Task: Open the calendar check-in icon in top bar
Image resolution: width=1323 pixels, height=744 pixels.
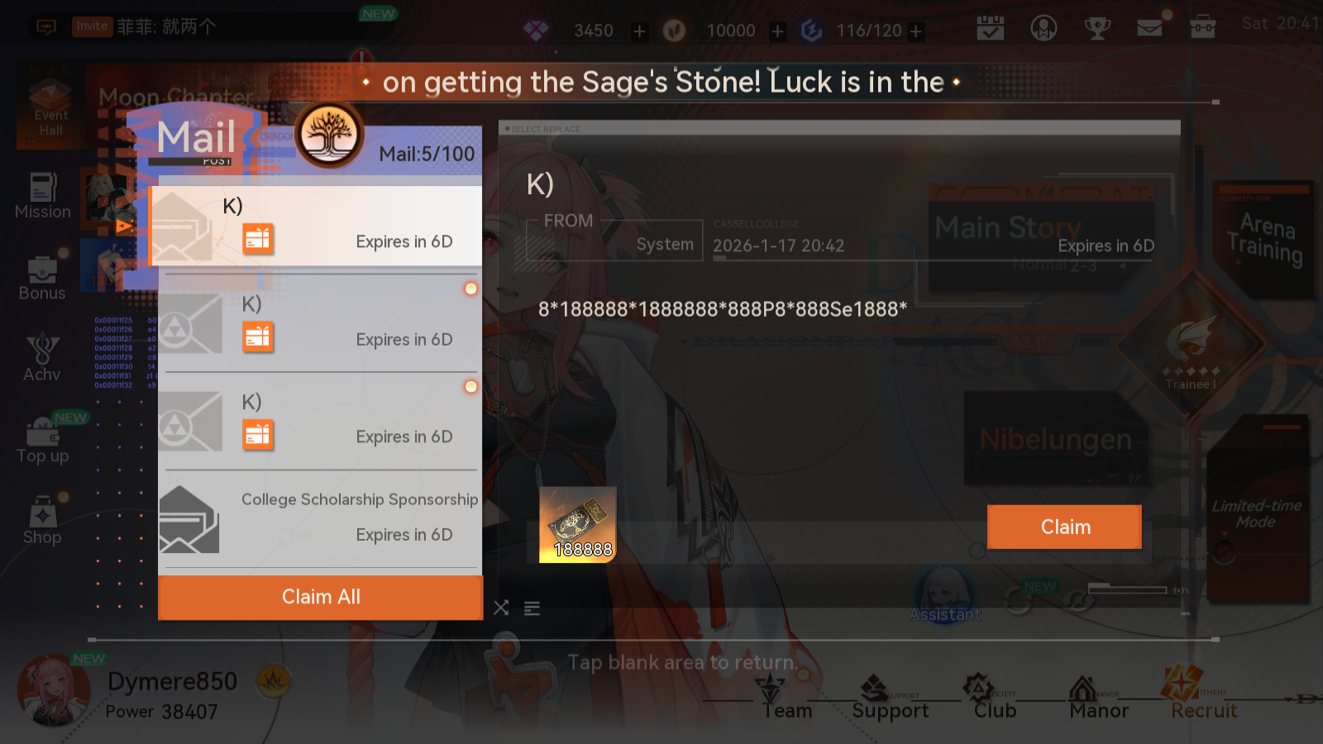Action: (x=990, y=29)
